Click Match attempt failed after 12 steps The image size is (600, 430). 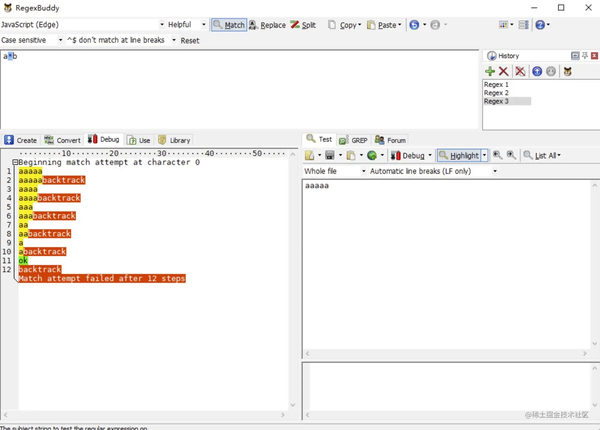102,278
